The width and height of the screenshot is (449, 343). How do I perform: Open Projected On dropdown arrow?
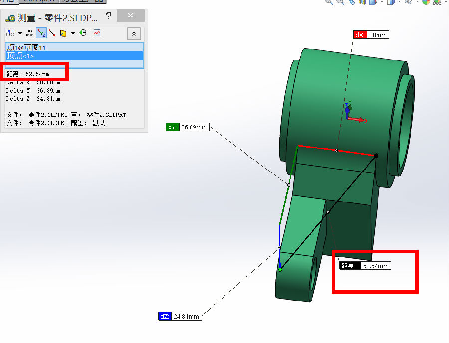click(73, 33)
